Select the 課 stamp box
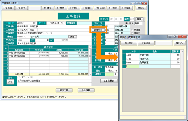 (x=112, y=19)
